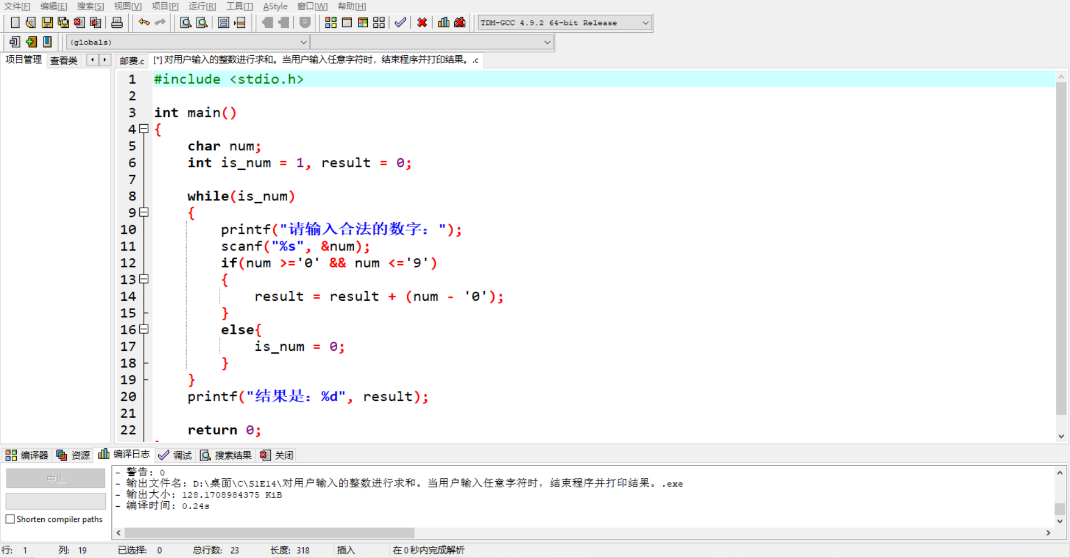Collapse the main function fold at line 4
The image size is (1070, 558).
[144, 129]
